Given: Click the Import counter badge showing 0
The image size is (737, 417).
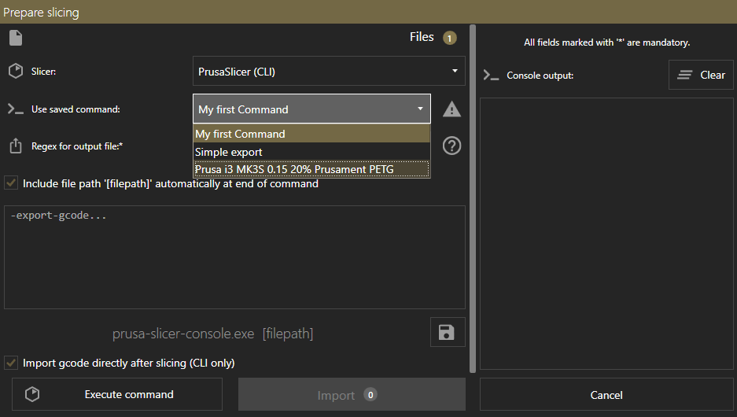Looking at the screenshot, I should (370, 395).
